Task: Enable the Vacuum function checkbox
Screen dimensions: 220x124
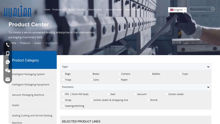Action: (x=135, y=94)
